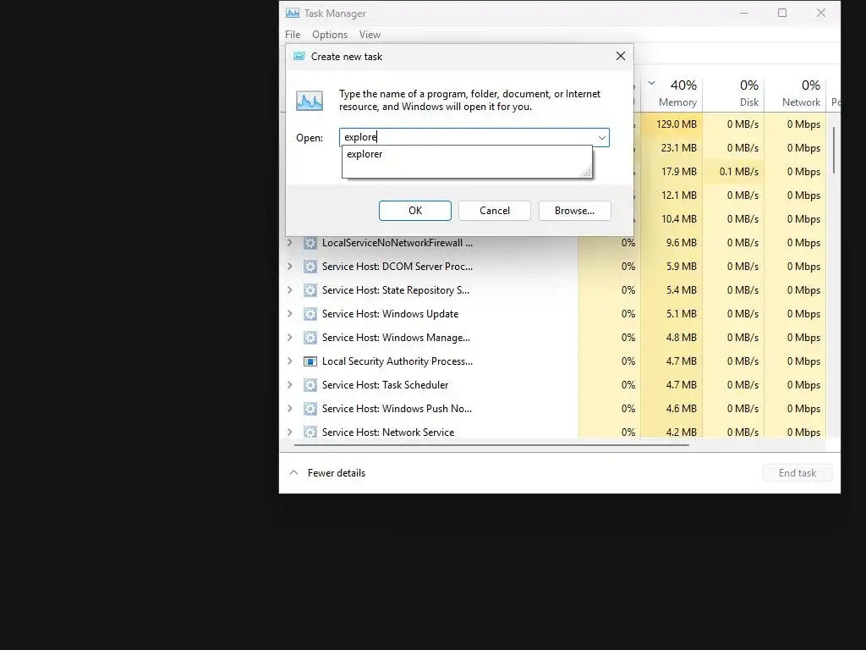The image size is (866, 650).
Task: Expand the LocalServiceNoNetworkFirewall process group
Action: 289,243
